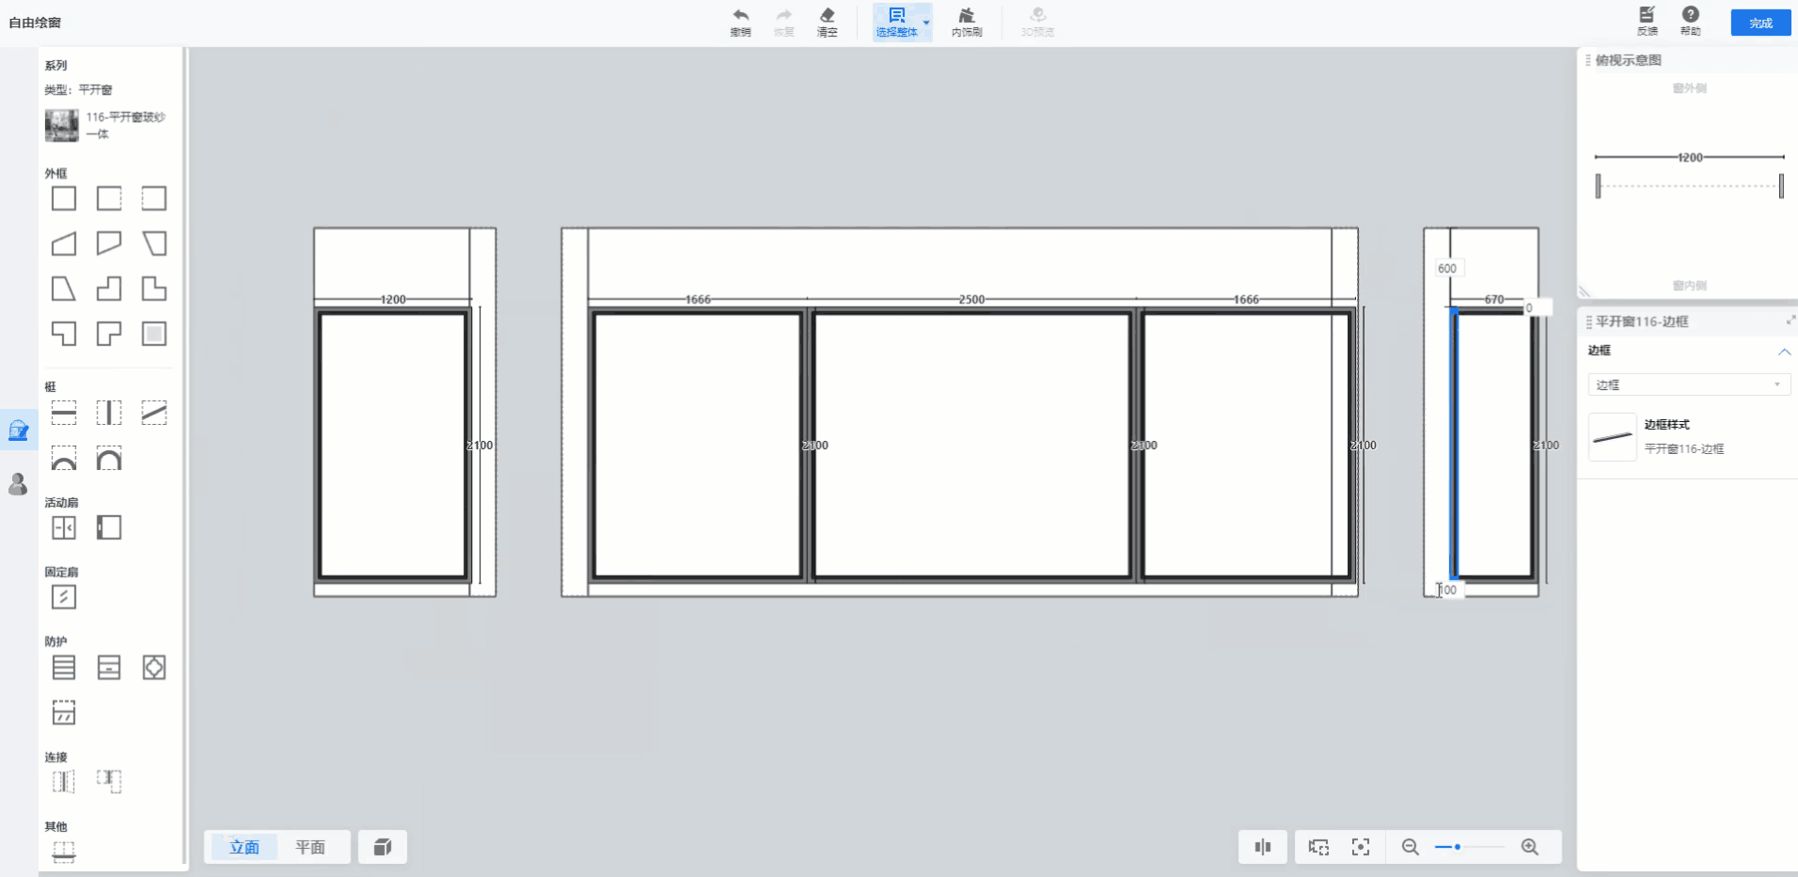Image resolution: width=1798 pixels, height=877 pixels.
Task: Select the diagonal mullion tool
Action: coord(154,413)
